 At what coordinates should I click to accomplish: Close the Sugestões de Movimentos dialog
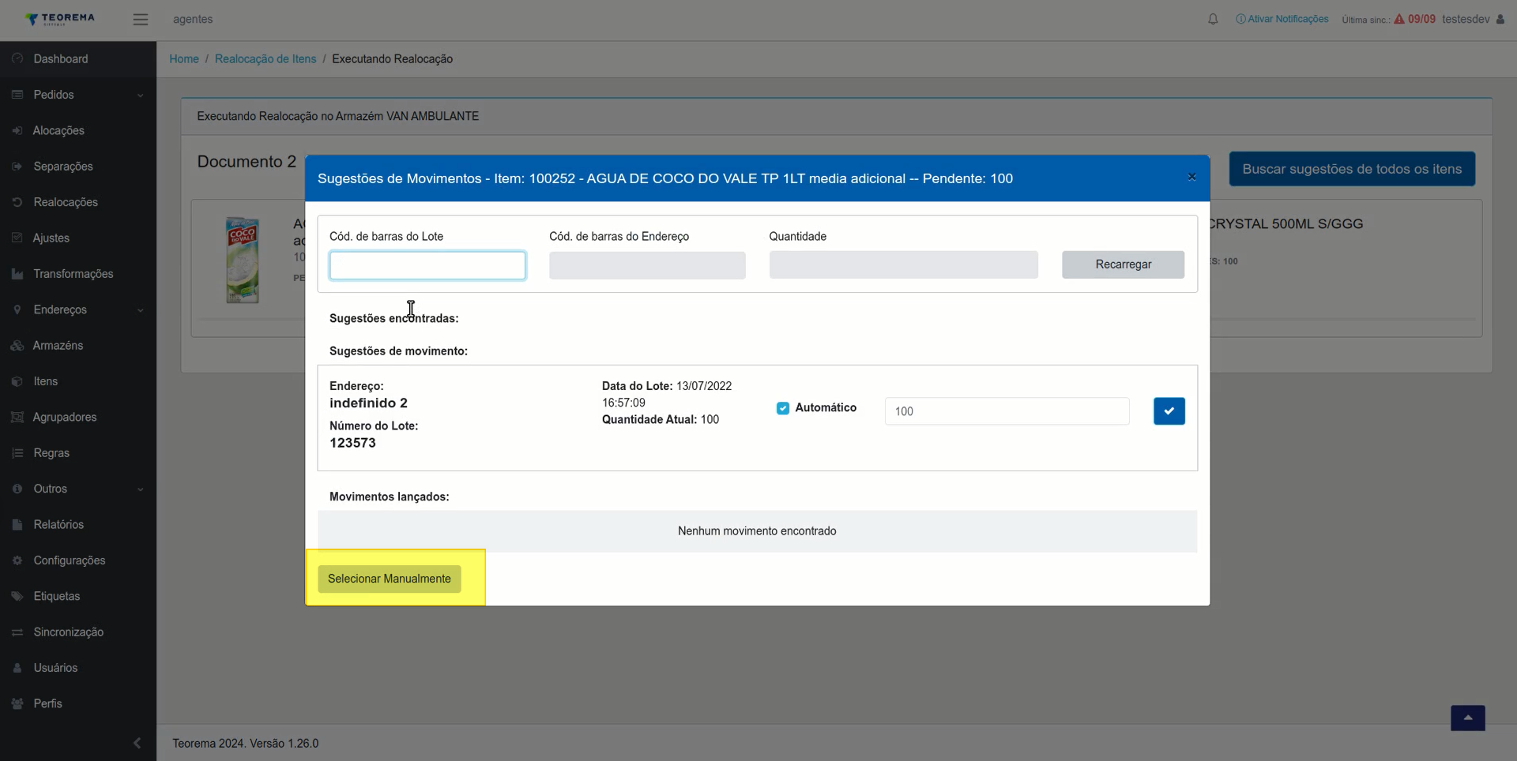[x=1191, y=177]
